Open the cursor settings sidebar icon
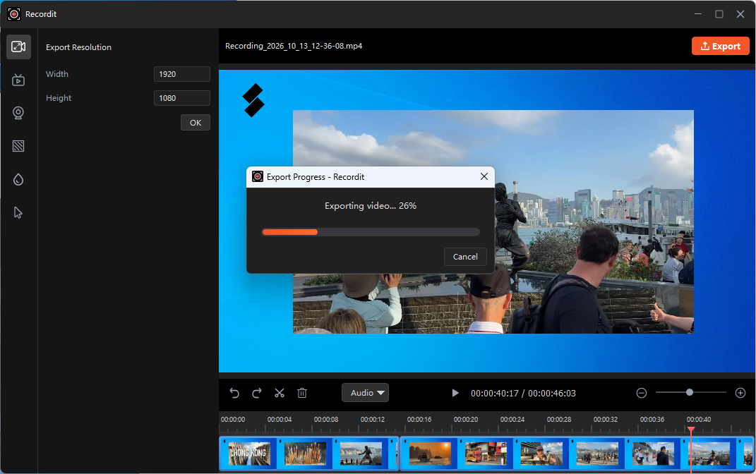The width and height of the screenshot is (756, 474). pos(18,212)
